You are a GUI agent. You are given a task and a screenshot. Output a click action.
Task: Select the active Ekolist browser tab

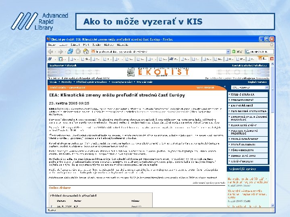coord(263,59)
